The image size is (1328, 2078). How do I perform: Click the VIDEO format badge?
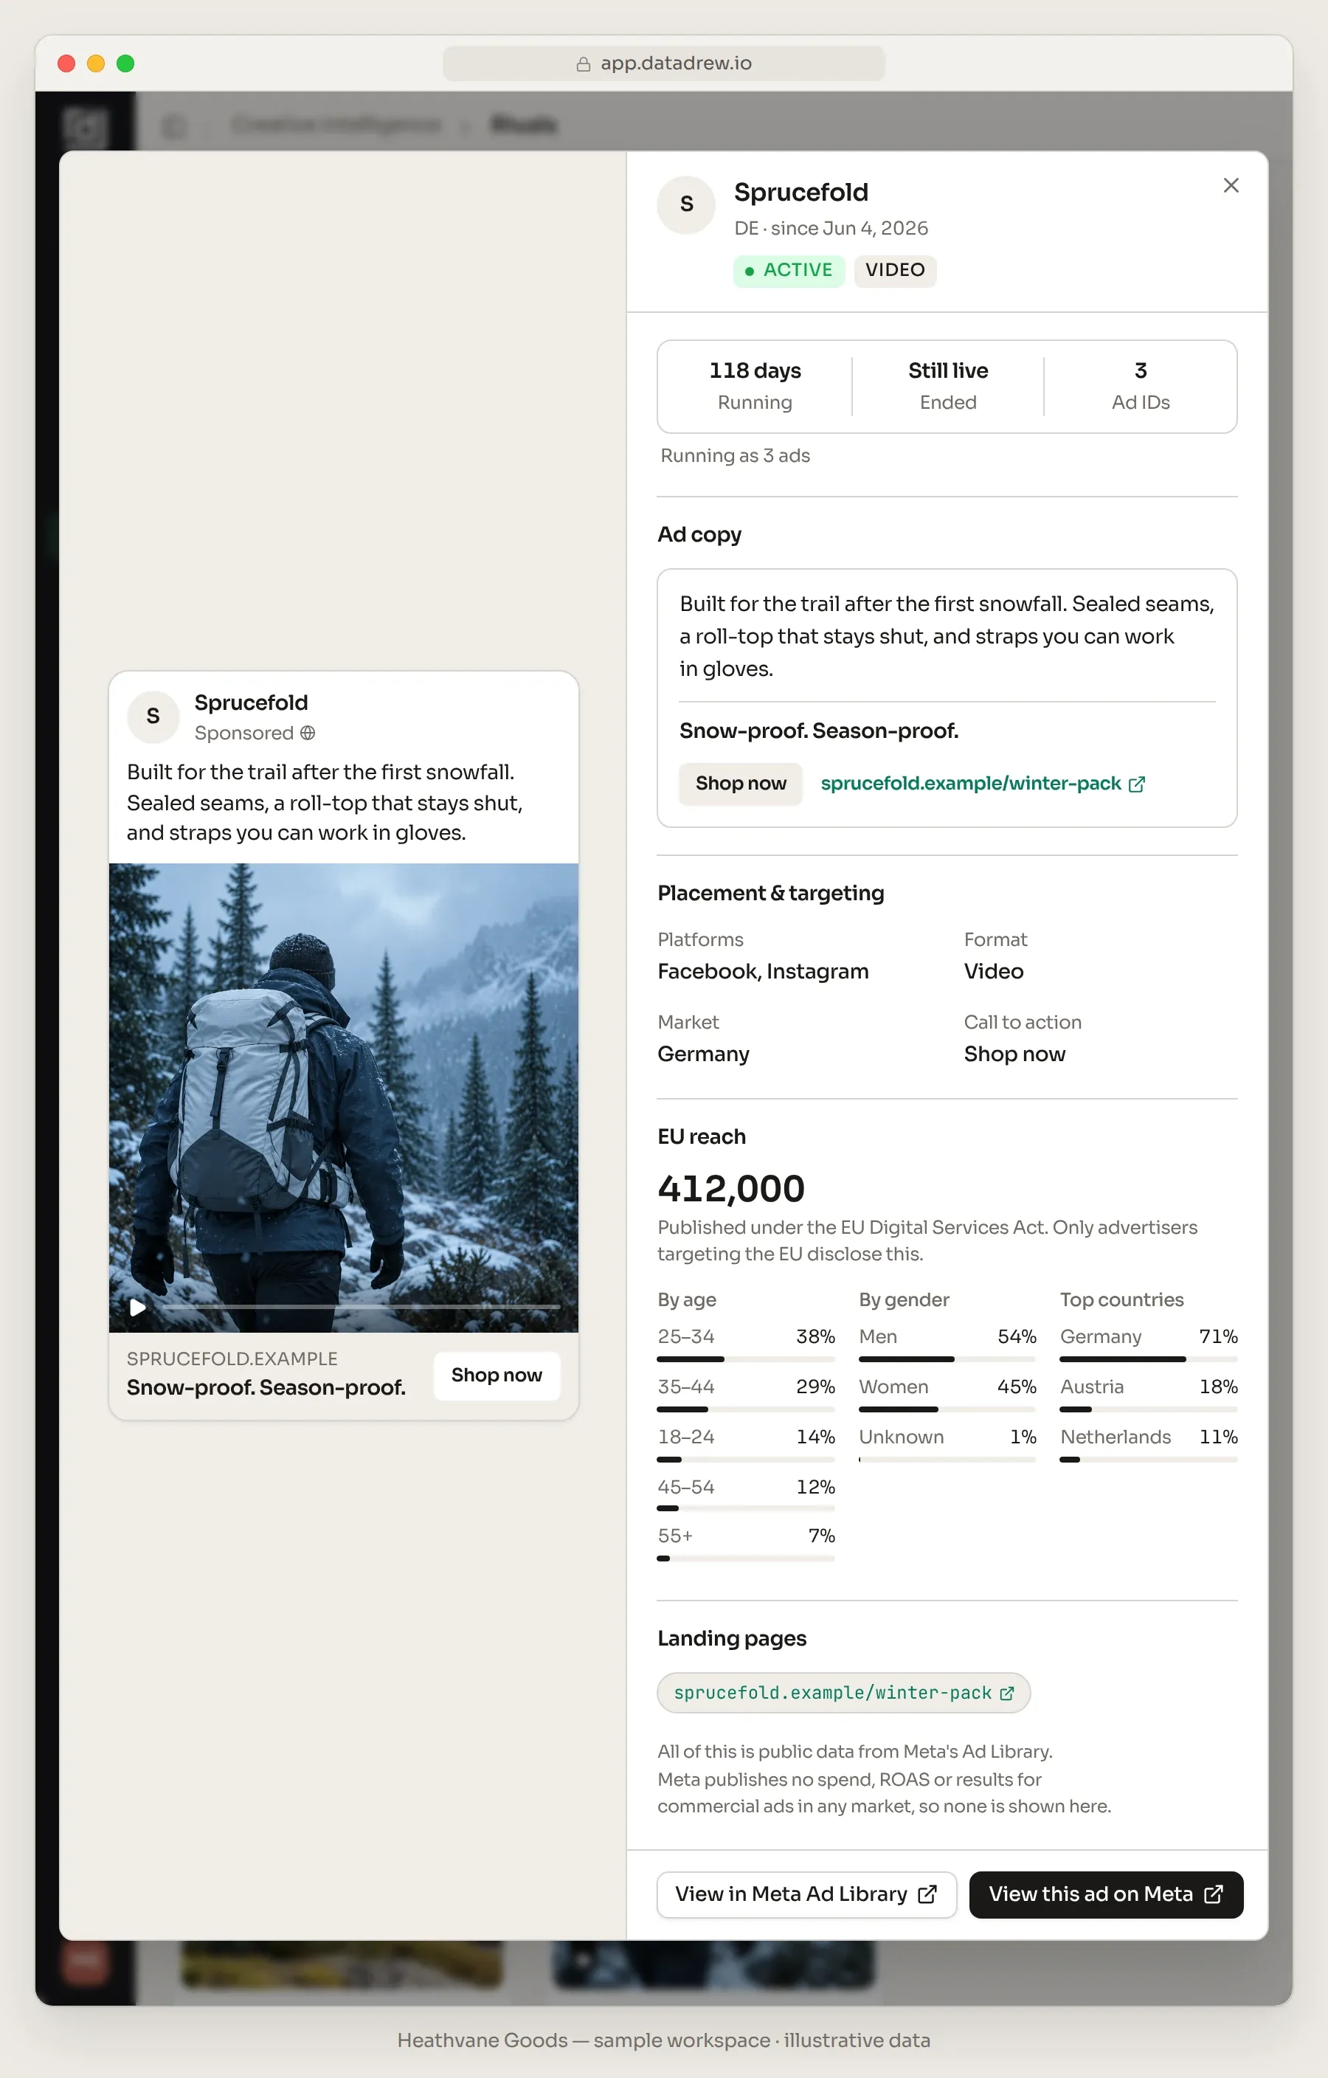coord(895,270)
